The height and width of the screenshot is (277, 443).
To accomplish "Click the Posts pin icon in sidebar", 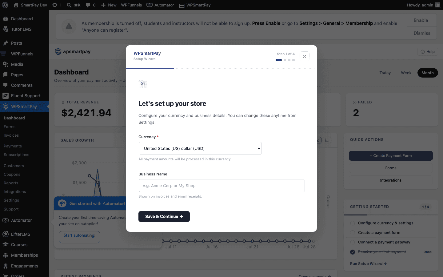I will click(6, 43).
